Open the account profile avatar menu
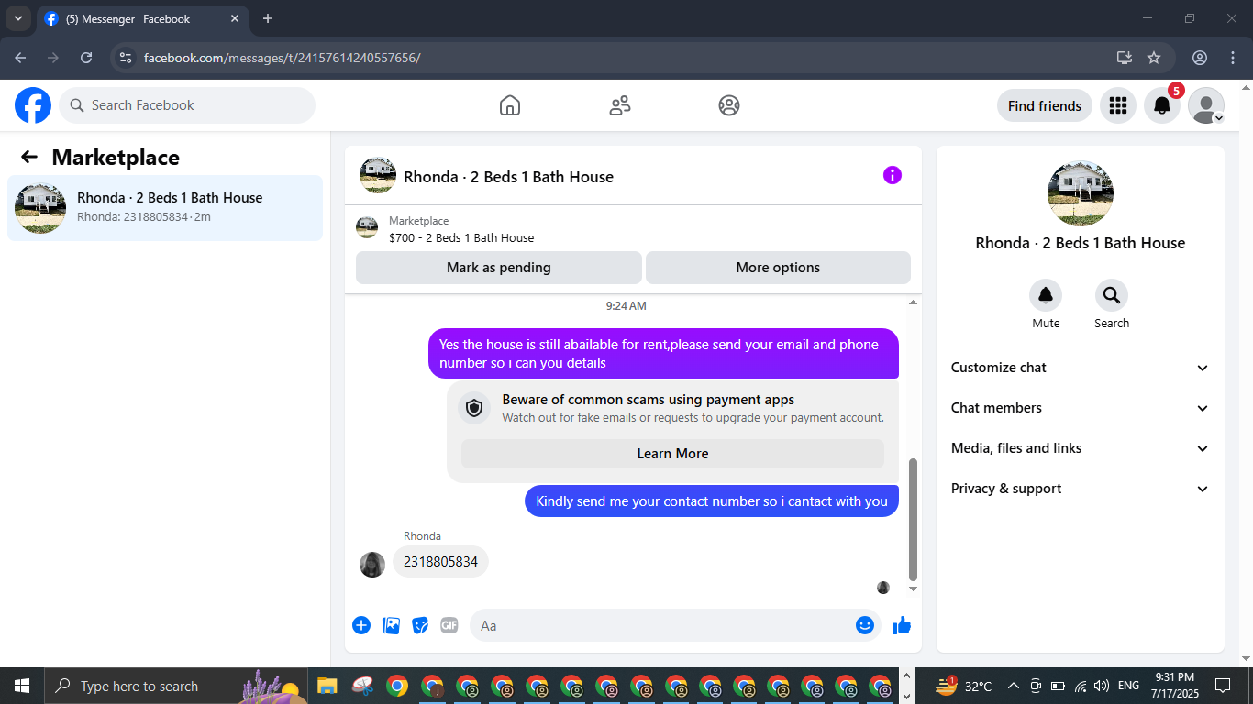 click(x=1206, y=105)
